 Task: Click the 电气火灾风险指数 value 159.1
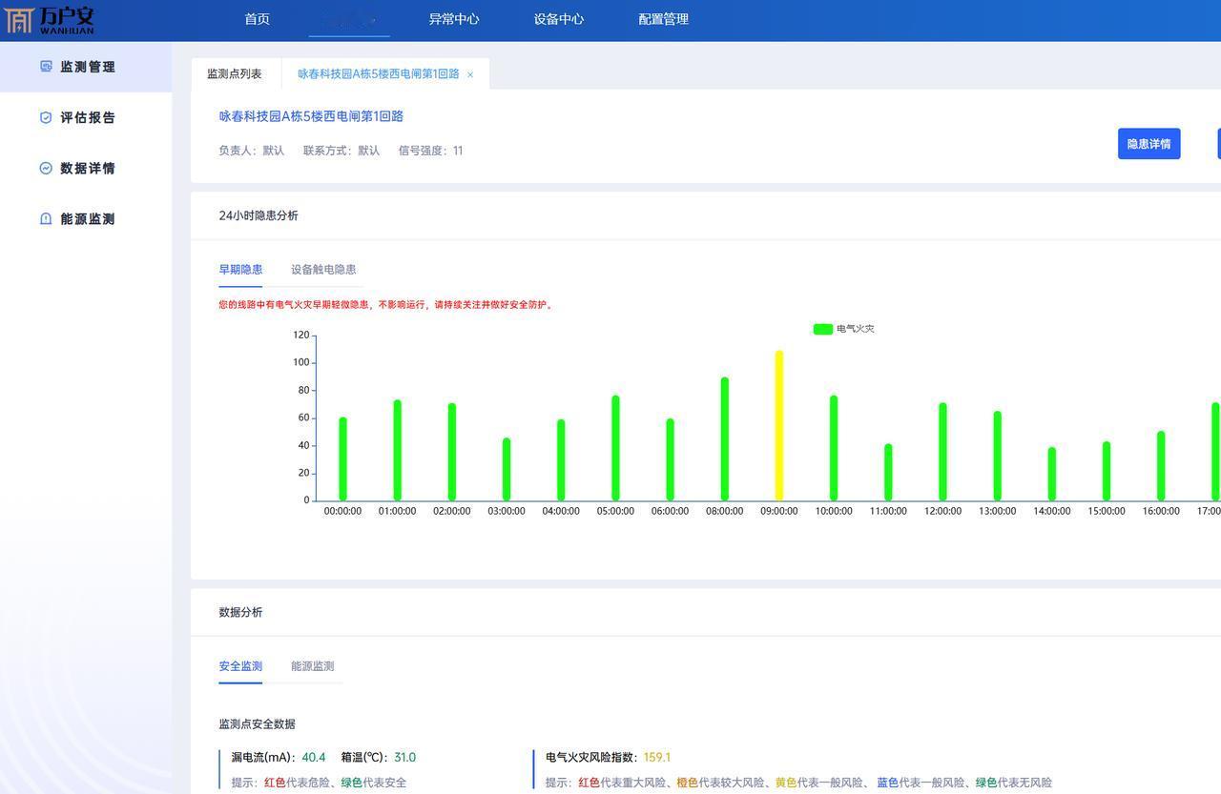[x=657, y=758]
